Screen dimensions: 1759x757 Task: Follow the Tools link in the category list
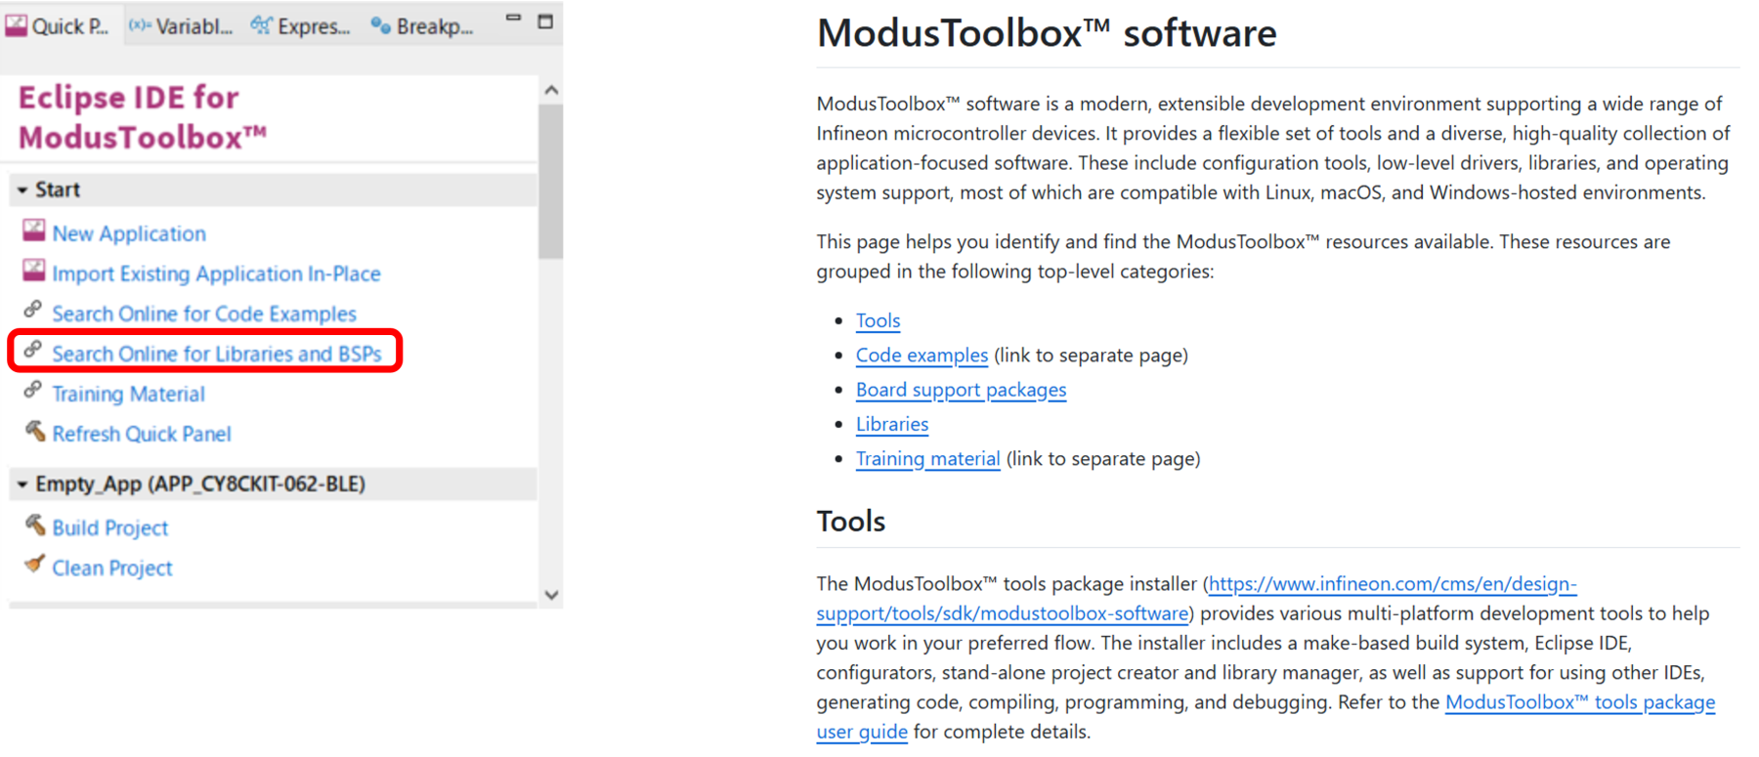point(878,320)
